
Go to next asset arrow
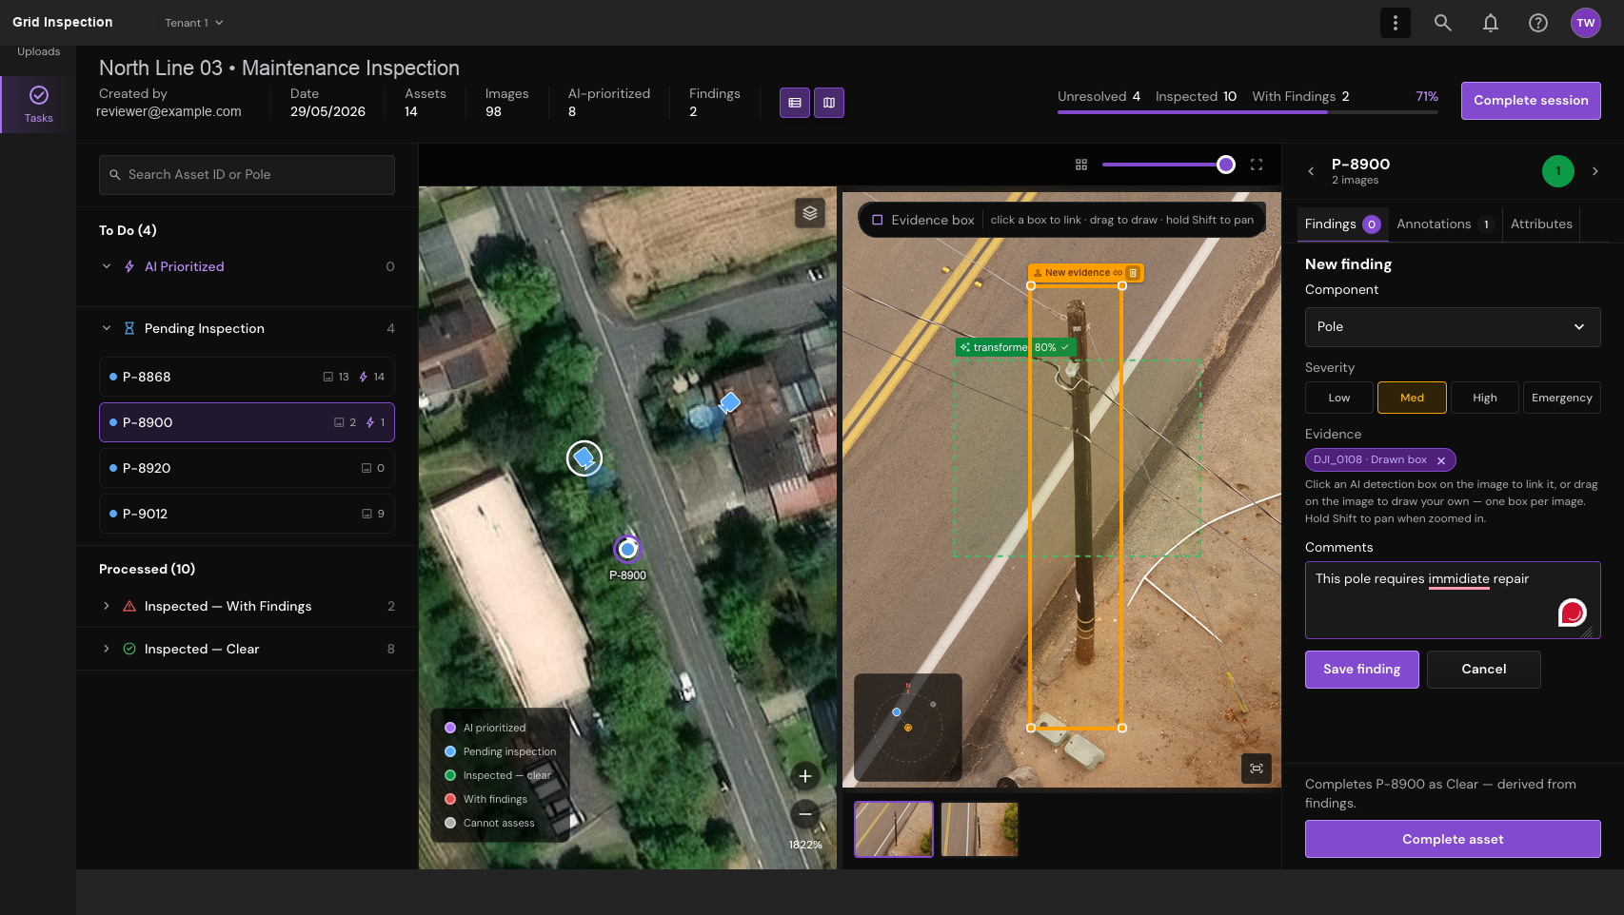click(1595, 171)
